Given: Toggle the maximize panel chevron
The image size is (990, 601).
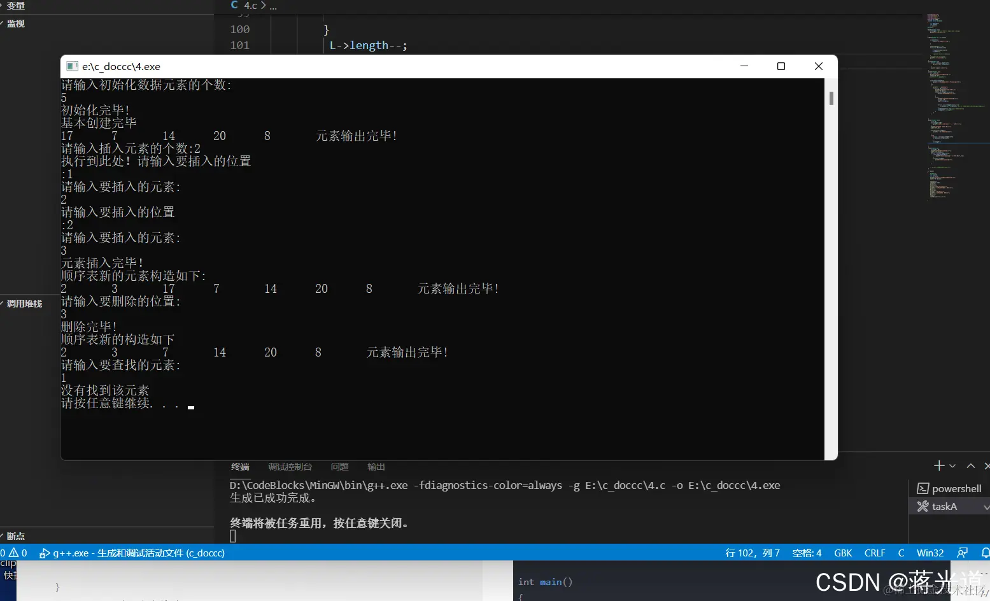Looking at the screenshot, I should tap(970, 465).
